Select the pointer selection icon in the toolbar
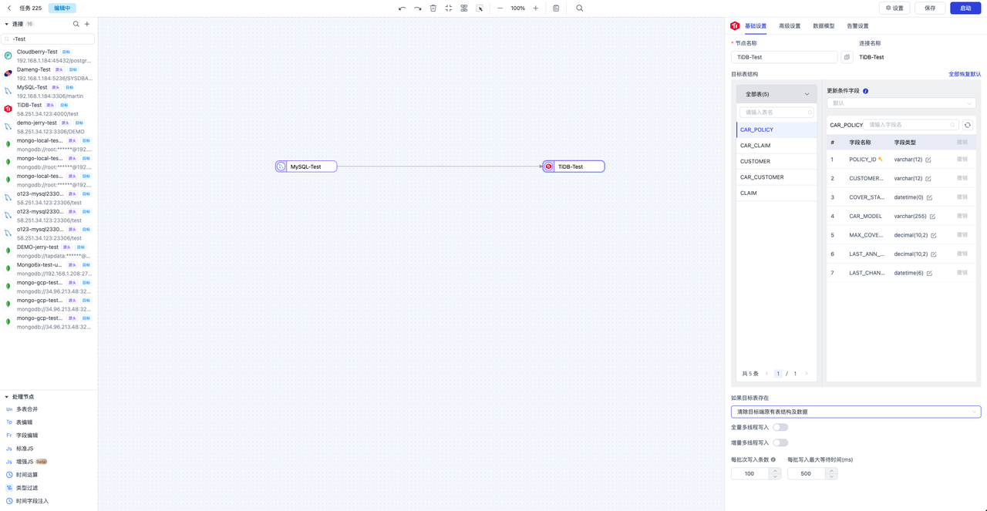 click(480, 8)
